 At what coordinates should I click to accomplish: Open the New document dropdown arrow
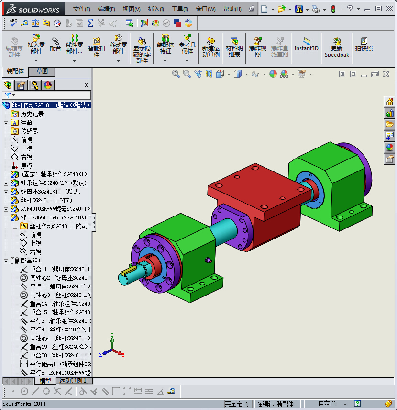[x=273, y=10]
